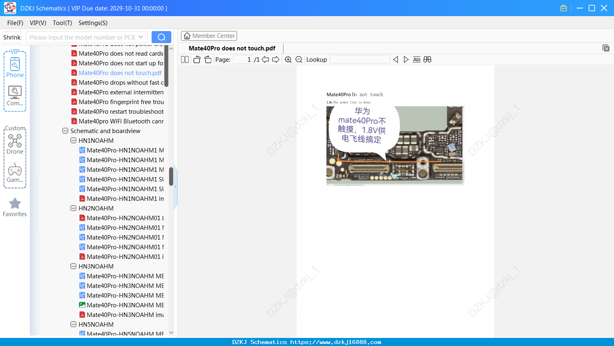The height and width of the screenshot is (346, 614).
Task: Collapse the HN5NOAHM folder
Action: click(x=73, y=325)
